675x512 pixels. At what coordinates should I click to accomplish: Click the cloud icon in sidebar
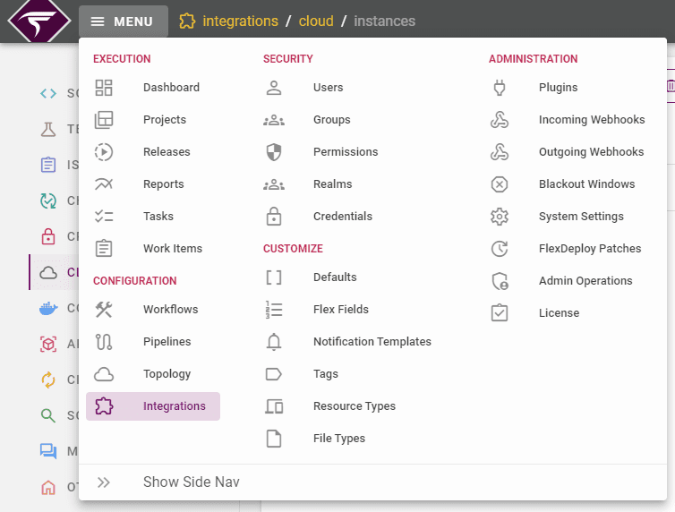click(48, 272)
